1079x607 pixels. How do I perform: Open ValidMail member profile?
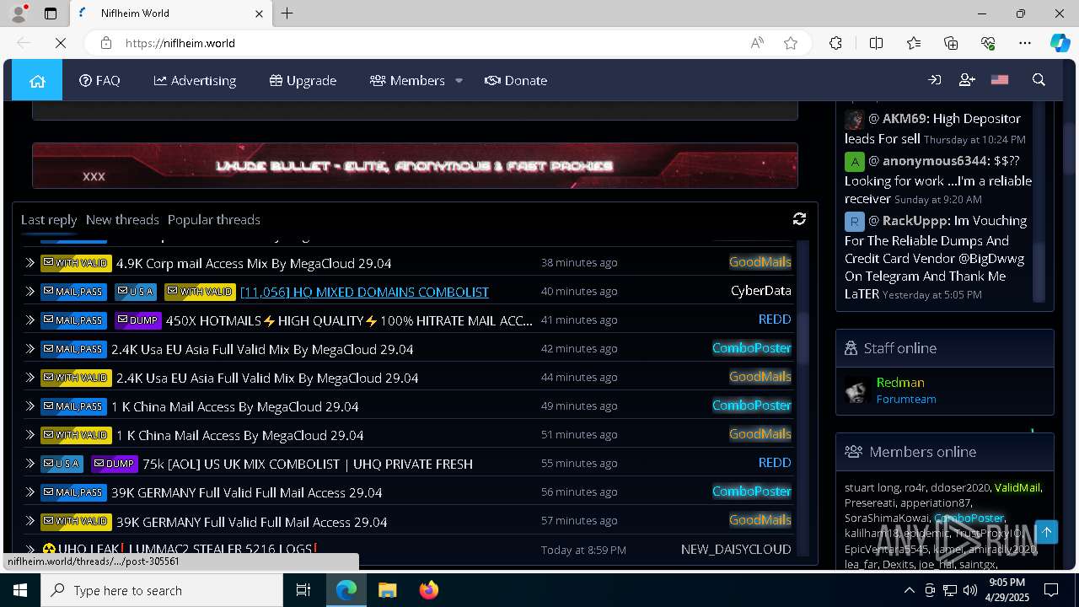point(1017,487)
